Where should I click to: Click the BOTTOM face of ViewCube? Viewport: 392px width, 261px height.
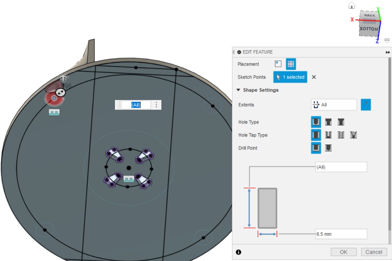click(368, 29)
